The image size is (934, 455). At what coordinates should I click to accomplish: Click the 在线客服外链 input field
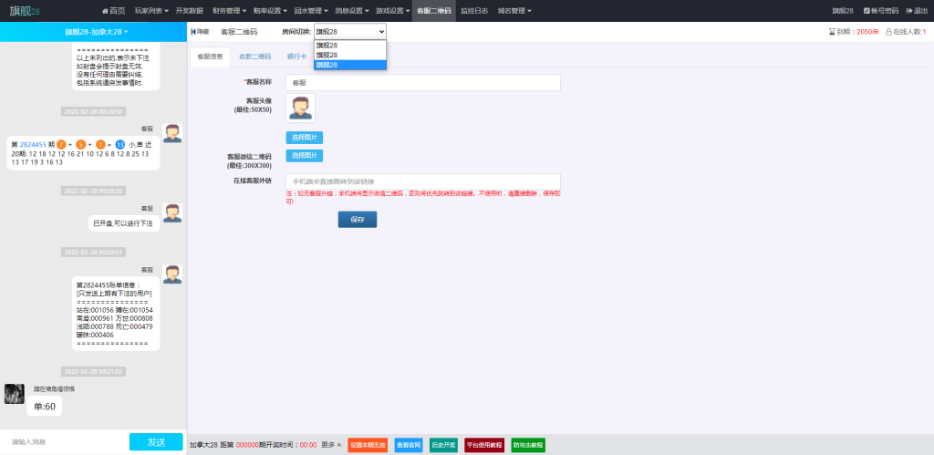pos(422,181)
